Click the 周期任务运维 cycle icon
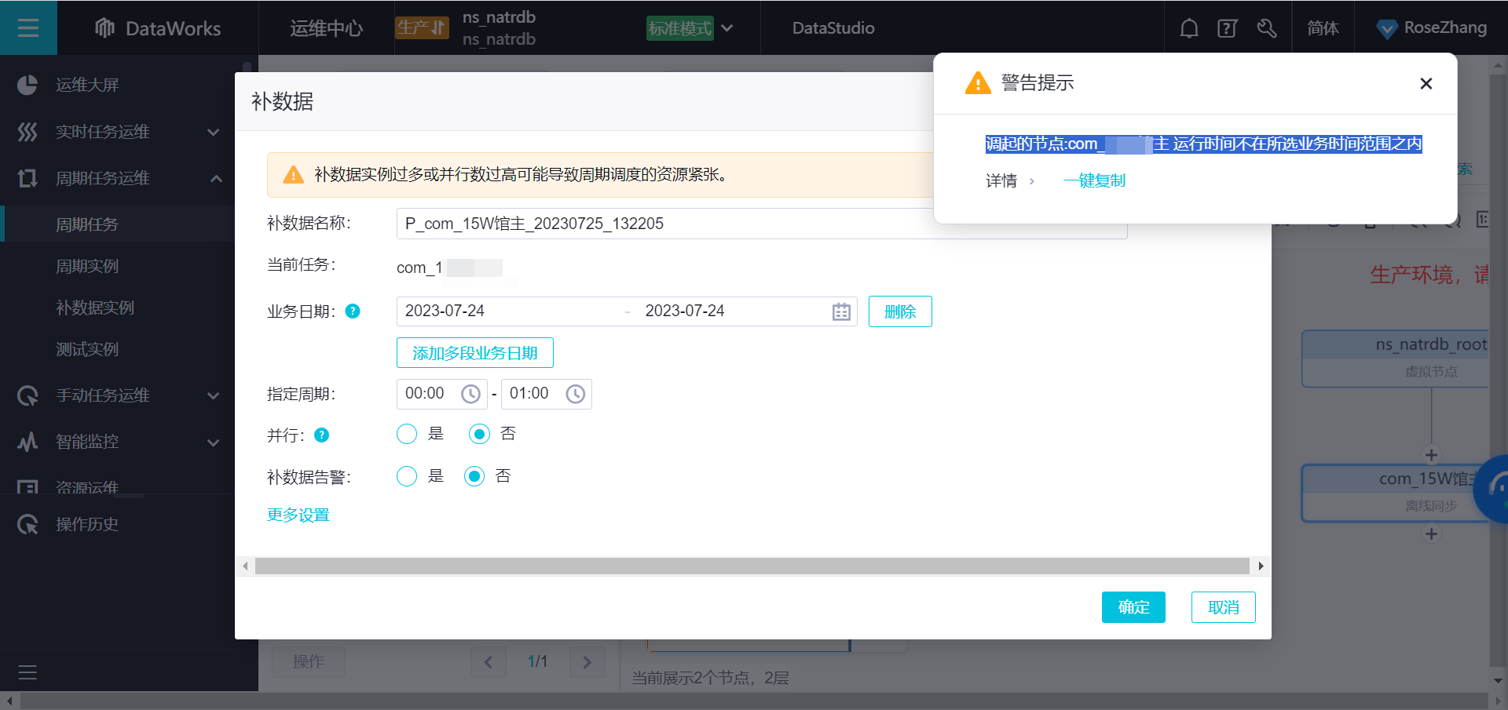Image resolution: width=1508 pixels, height=710 pixels. (27, 178)
